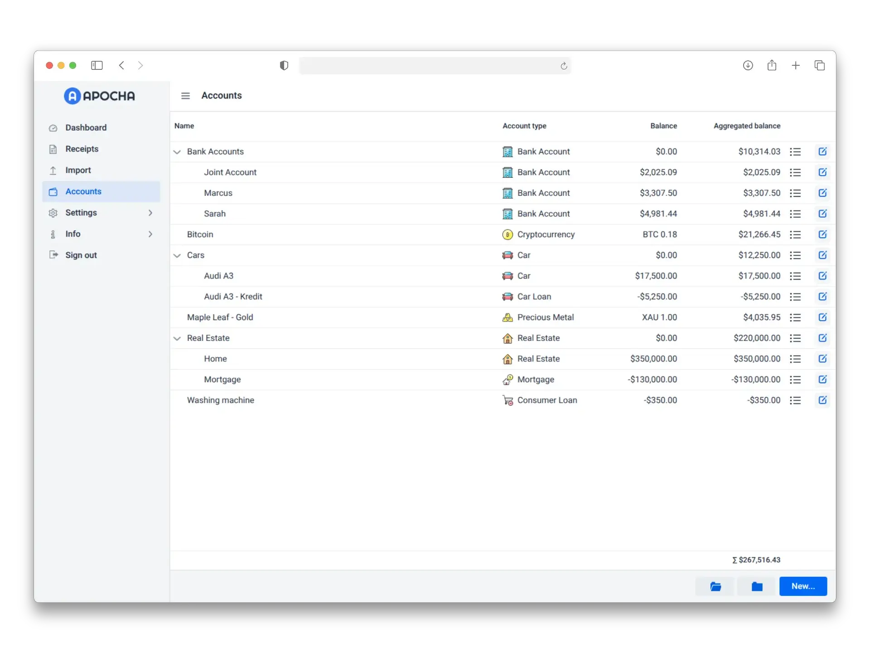Click the open-folder button in the bottom bar
870x653 pixels.
(715, 586)
